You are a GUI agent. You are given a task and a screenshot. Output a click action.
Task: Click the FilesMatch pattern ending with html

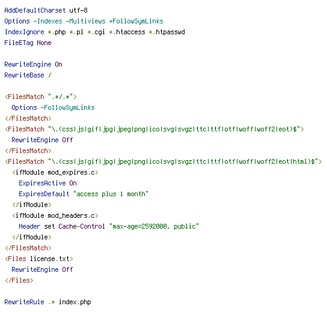coord(183,161)
